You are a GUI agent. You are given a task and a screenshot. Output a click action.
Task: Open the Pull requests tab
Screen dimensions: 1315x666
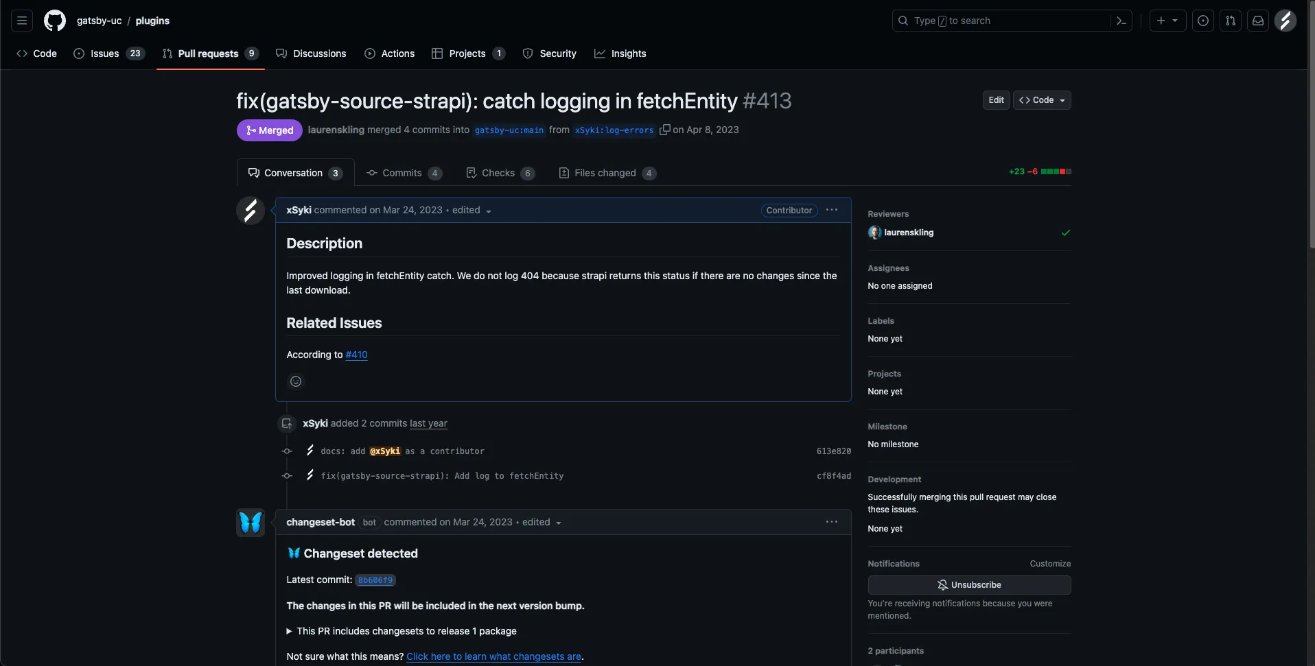tap(210, 53)
